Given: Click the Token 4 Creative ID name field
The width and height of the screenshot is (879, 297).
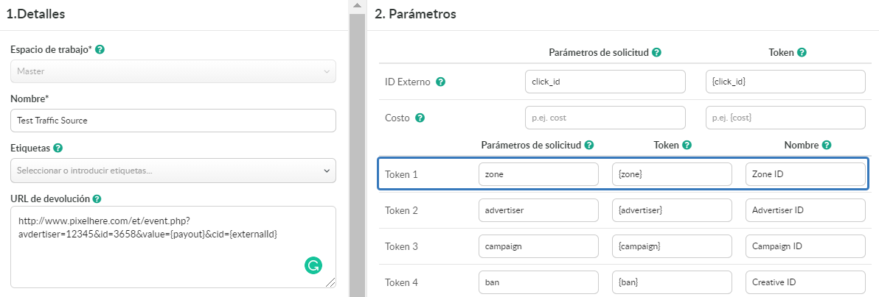Looking at the screenshot, I should (x=805, y=282).
